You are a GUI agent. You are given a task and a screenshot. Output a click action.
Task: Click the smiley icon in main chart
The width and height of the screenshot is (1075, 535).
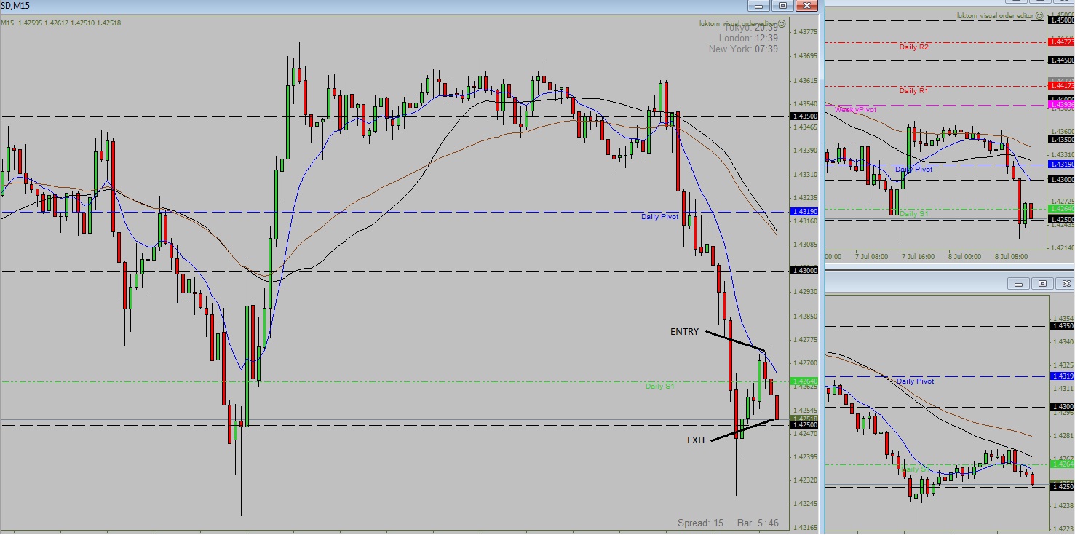pos(783,23)
